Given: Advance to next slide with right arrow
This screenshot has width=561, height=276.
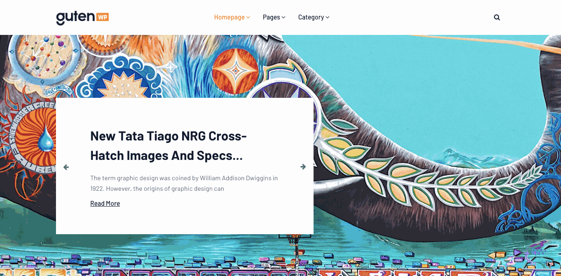Looking at the screenshot, I should click(x=303, y=167).
